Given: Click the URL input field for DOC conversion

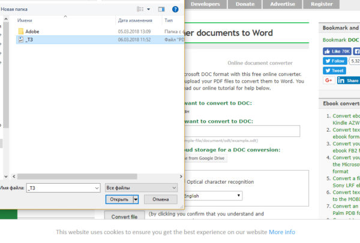Looking at the screenshot, I should (242, 131).
